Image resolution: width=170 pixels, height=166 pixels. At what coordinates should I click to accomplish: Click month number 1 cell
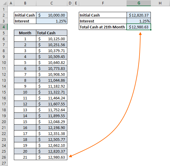tap(25, 39)
